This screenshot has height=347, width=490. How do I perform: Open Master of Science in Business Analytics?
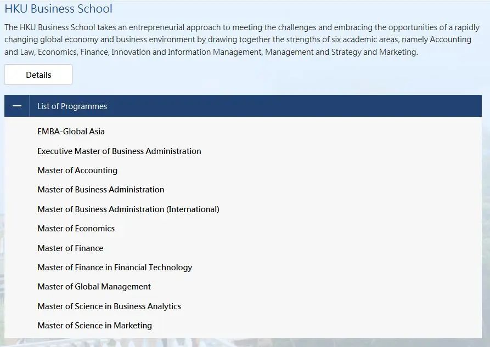[x=109, y=306]
